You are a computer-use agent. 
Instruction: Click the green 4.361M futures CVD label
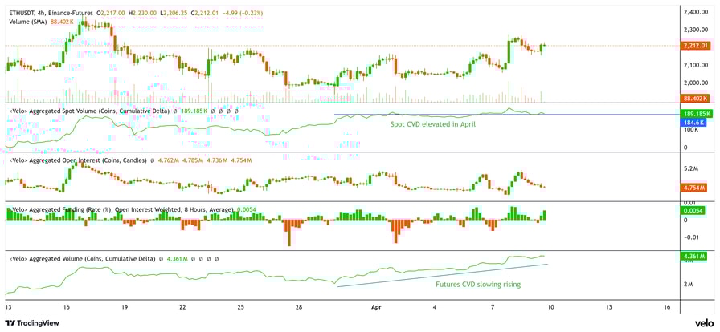(693, 257)
